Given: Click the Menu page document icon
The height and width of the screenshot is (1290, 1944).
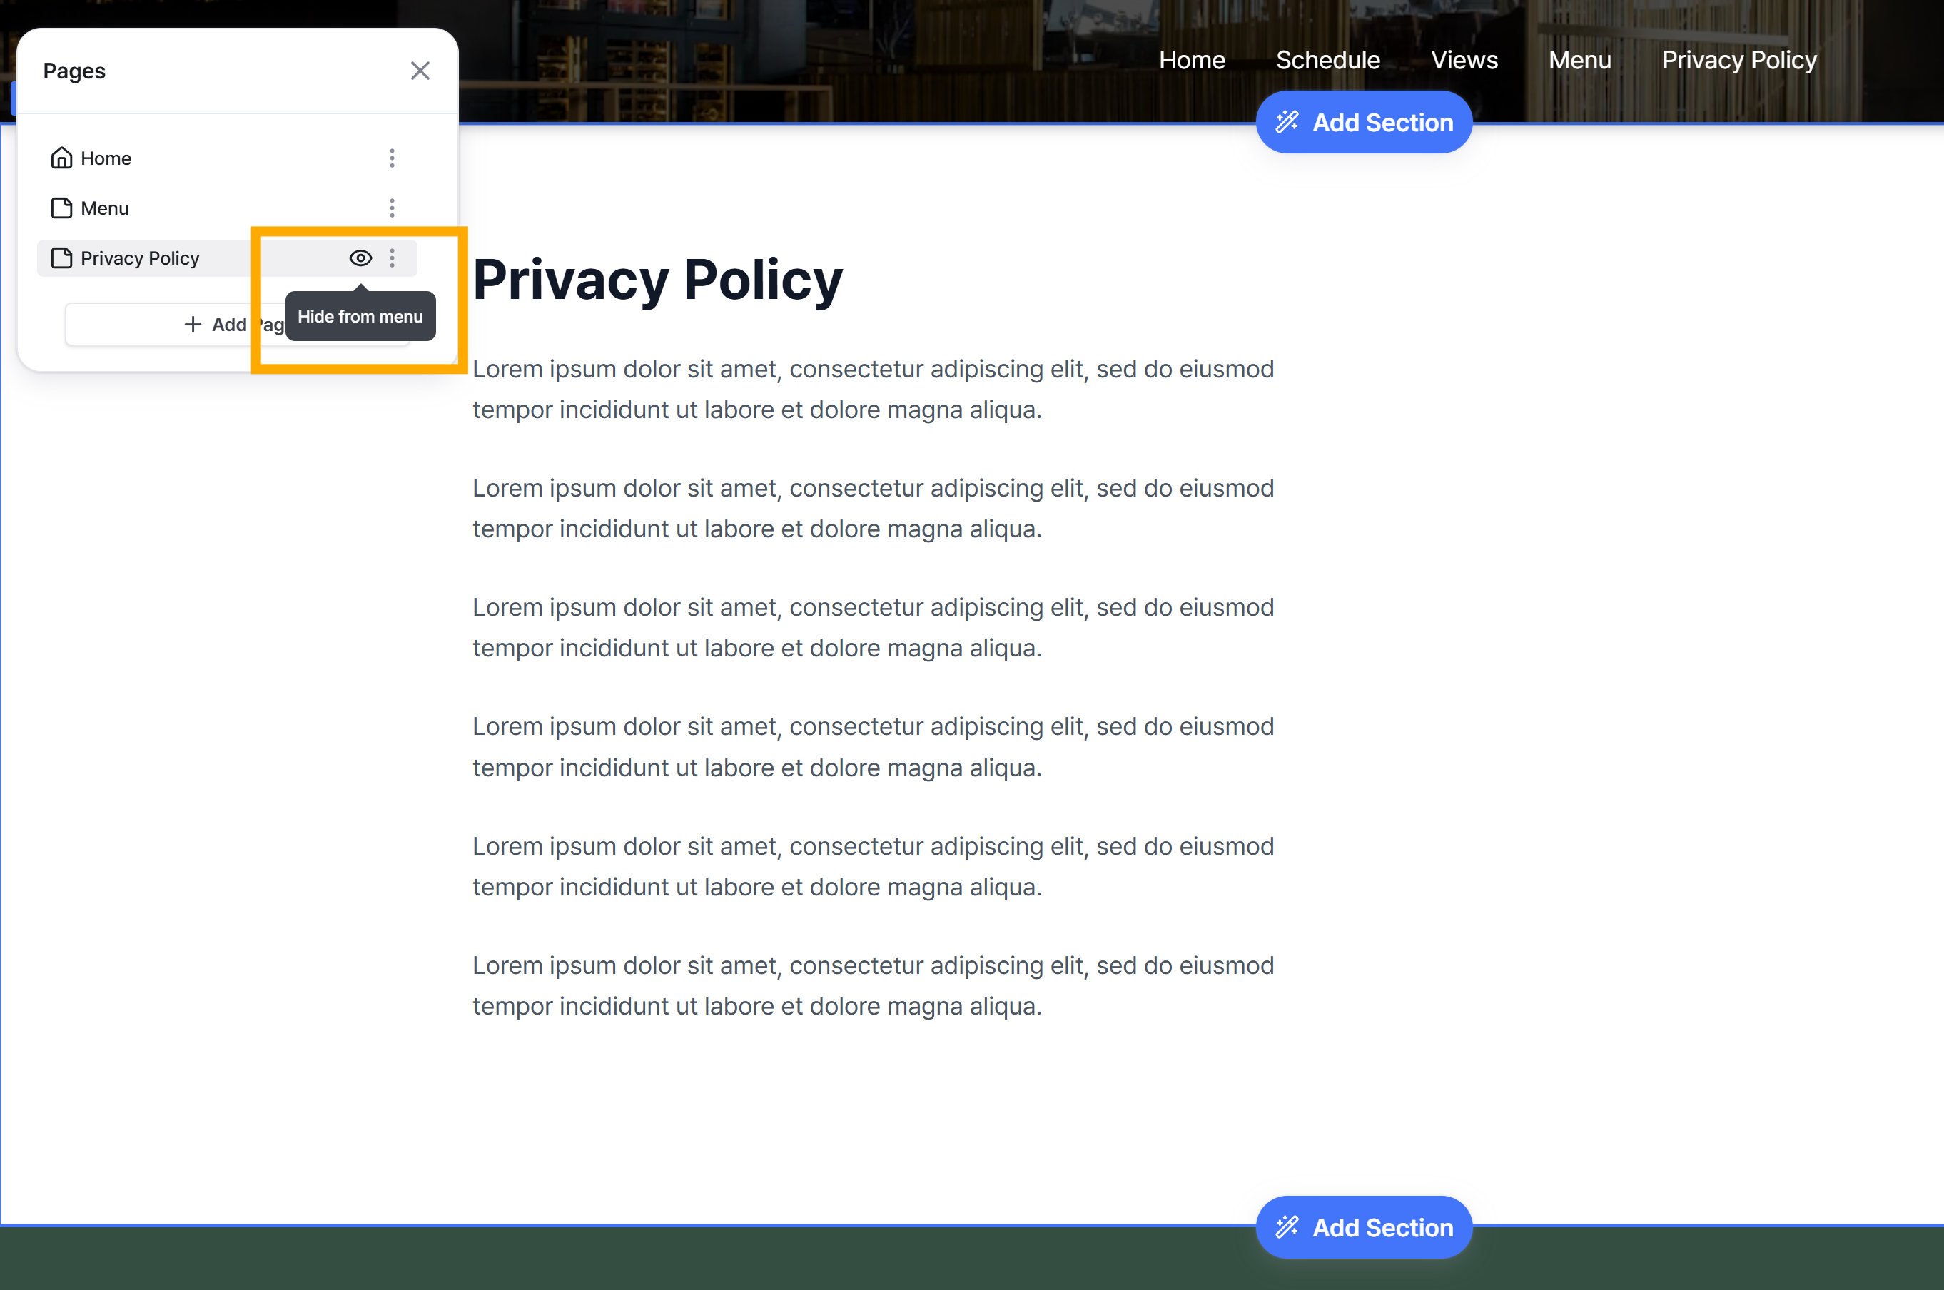Looking at the screenshot, I should point(61,208).
